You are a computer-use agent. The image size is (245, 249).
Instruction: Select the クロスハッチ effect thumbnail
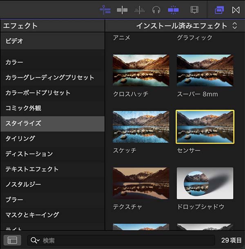(141, 70)
